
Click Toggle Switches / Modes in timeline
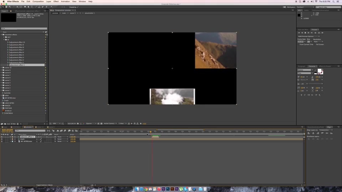45,185
